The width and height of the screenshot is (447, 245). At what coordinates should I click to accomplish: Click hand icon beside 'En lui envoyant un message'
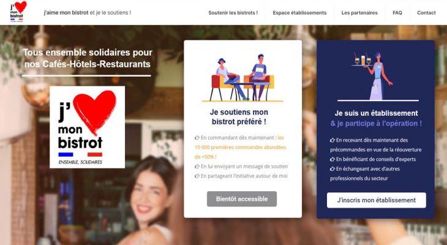pos(197,167)
